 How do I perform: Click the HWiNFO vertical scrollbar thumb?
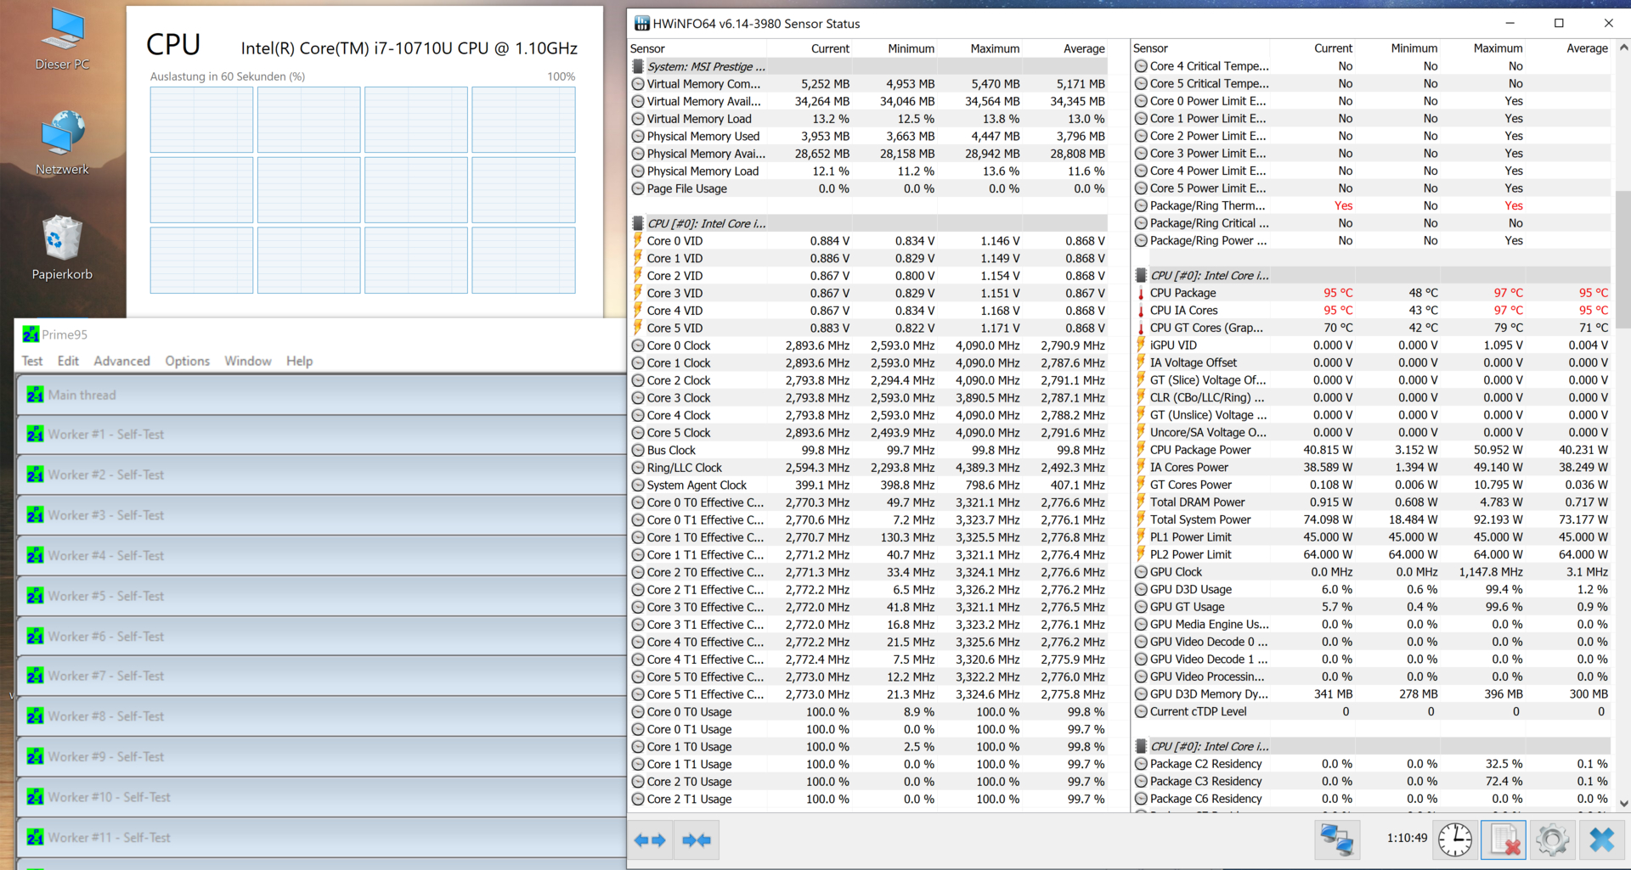(1623, 259)
